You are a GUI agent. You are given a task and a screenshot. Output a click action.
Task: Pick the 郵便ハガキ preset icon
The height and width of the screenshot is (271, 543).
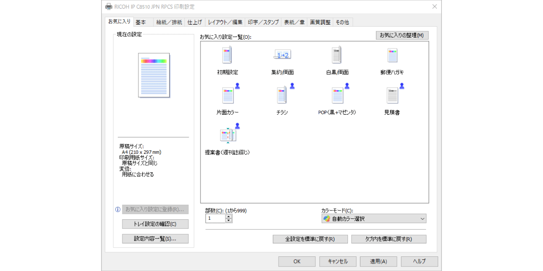pos(392,55)
